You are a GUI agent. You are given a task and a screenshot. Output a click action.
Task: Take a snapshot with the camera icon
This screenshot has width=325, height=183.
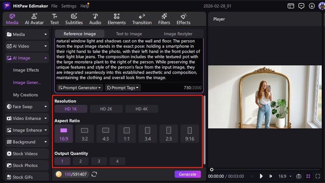pyautogui.click(x=299, y=176)
